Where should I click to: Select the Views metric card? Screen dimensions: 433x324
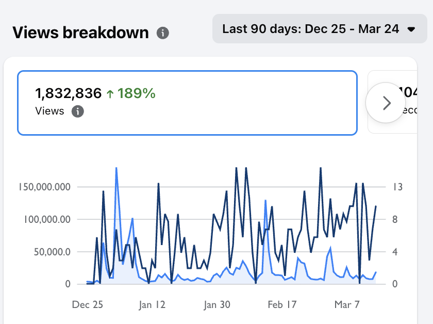[187, 103]
